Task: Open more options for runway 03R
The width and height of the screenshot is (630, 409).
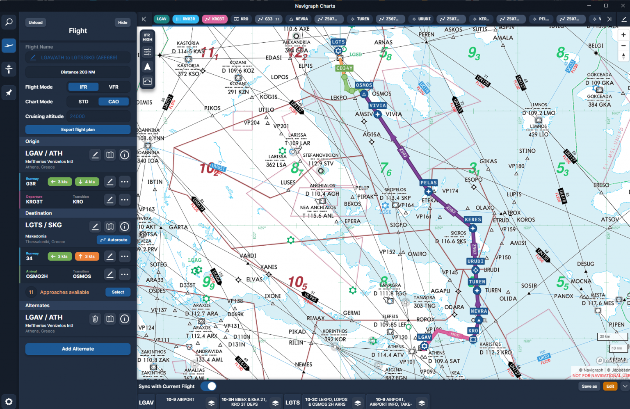Action: [x=125, y=182]
